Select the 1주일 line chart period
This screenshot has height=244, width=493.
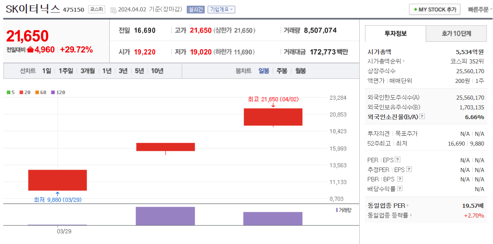pos(66,71)
